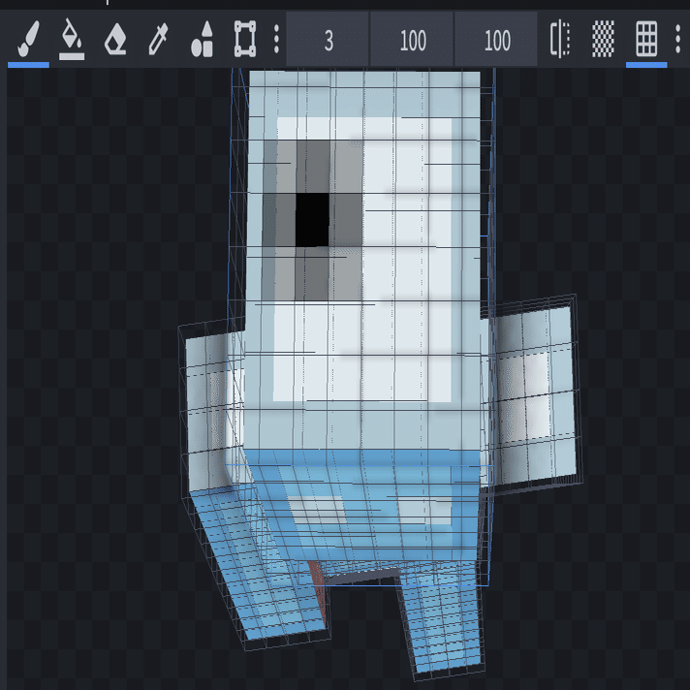690x690 pixels.
Task: Toggle Mirror Painting mode
Action: [560, 40]
